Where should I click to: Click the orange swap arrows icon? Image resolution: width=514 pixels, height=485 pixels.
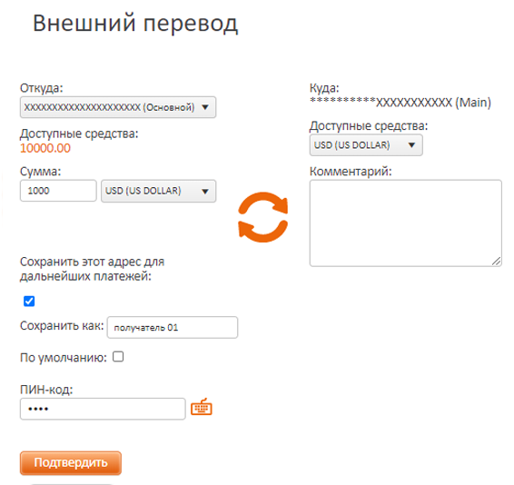click(262, 217)
